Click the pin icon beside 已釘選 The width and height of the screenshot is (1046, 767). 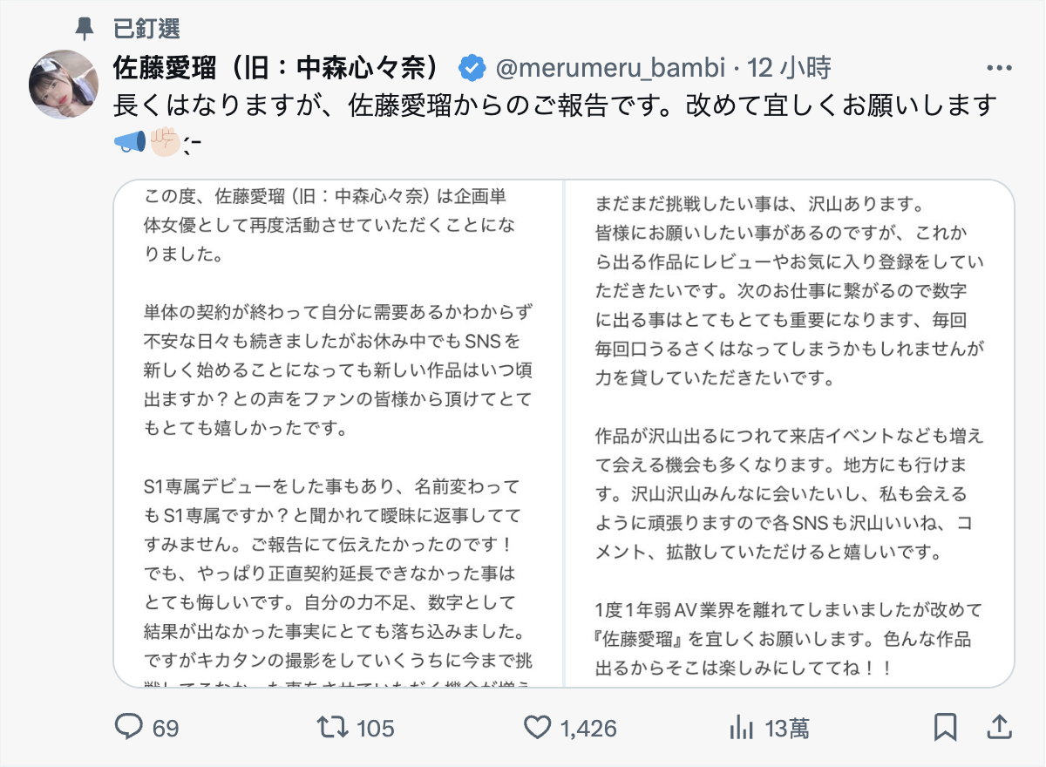click(85, 29)
